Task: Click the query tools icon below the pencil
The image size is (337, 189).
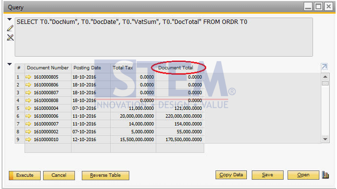Action: [x=10, y=38]
